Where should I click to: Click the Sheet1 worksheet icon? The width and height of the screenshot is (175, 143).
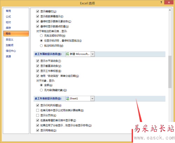[x=68, y=98]
